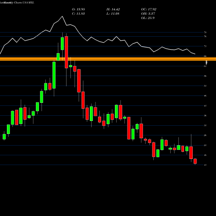Click the 31 price axis label
The height and width of the screenshot is (216, 216).
[x=205, y=125]
